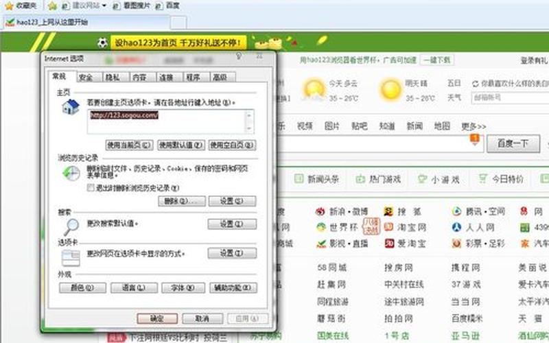The height and width of the screenshot is (343, 549).
Task: Click the 人人网 site icon
Action: pyautogui.click(x=456, y=227)
